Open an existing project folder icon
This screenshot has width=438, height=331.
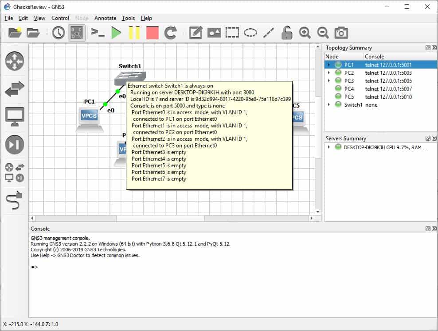(x=33, y=33)
